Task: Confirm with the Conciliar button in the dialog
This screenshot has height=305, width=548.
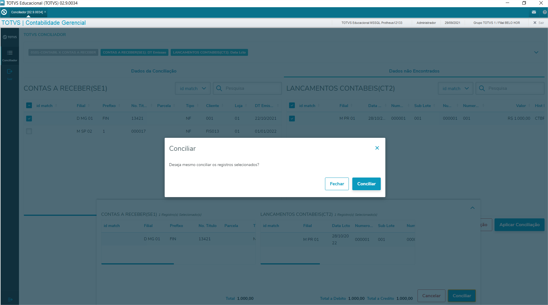Action: (366, 184)
